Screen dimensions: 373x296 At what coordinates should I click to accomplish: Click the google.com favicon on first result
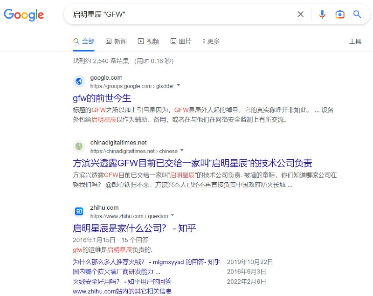(x=78, y=81)
